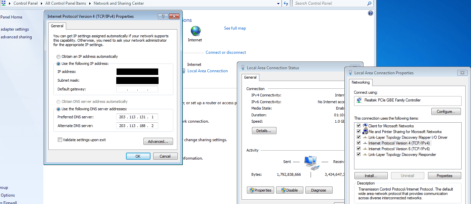This screenshot has height=204, width=471.
Task: Select the General tab in IPv4 Properties
Action: [x=57, y=26]
